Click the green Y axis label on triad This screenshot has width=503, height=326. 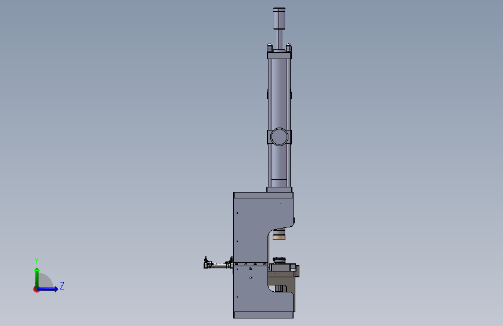tap(37, 261)
